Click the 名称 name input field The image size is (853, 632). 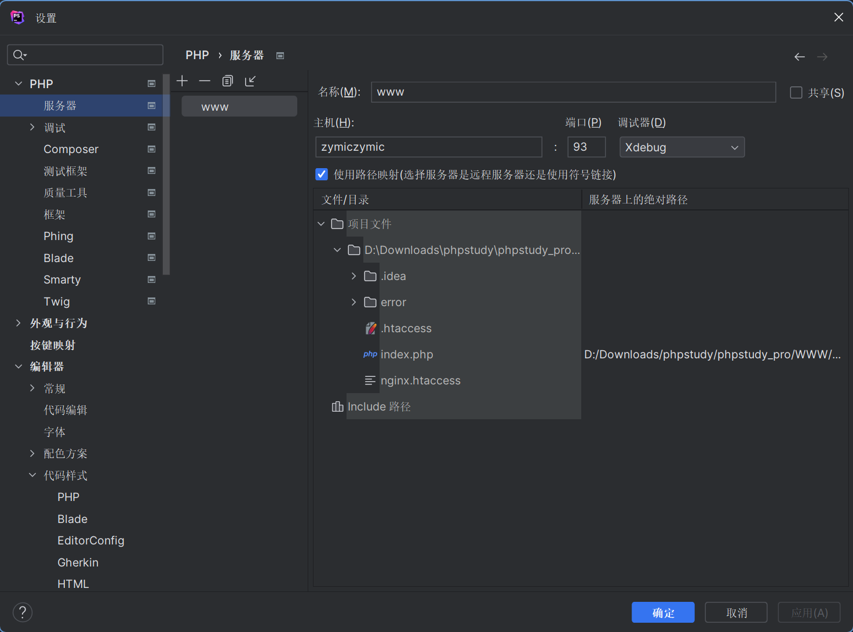click(x=573, y=92)
